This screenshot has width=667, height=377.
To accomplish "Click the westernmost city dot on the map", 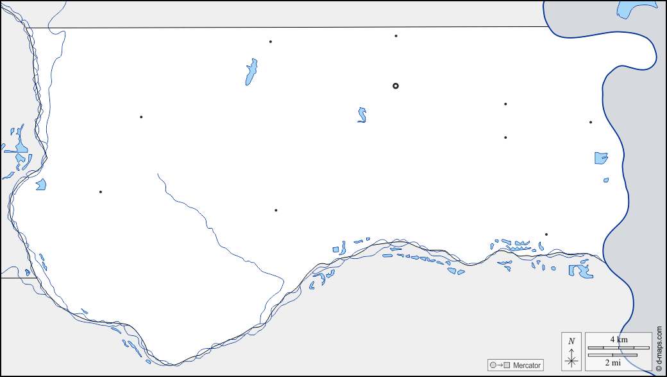I will tap(101, 191).
